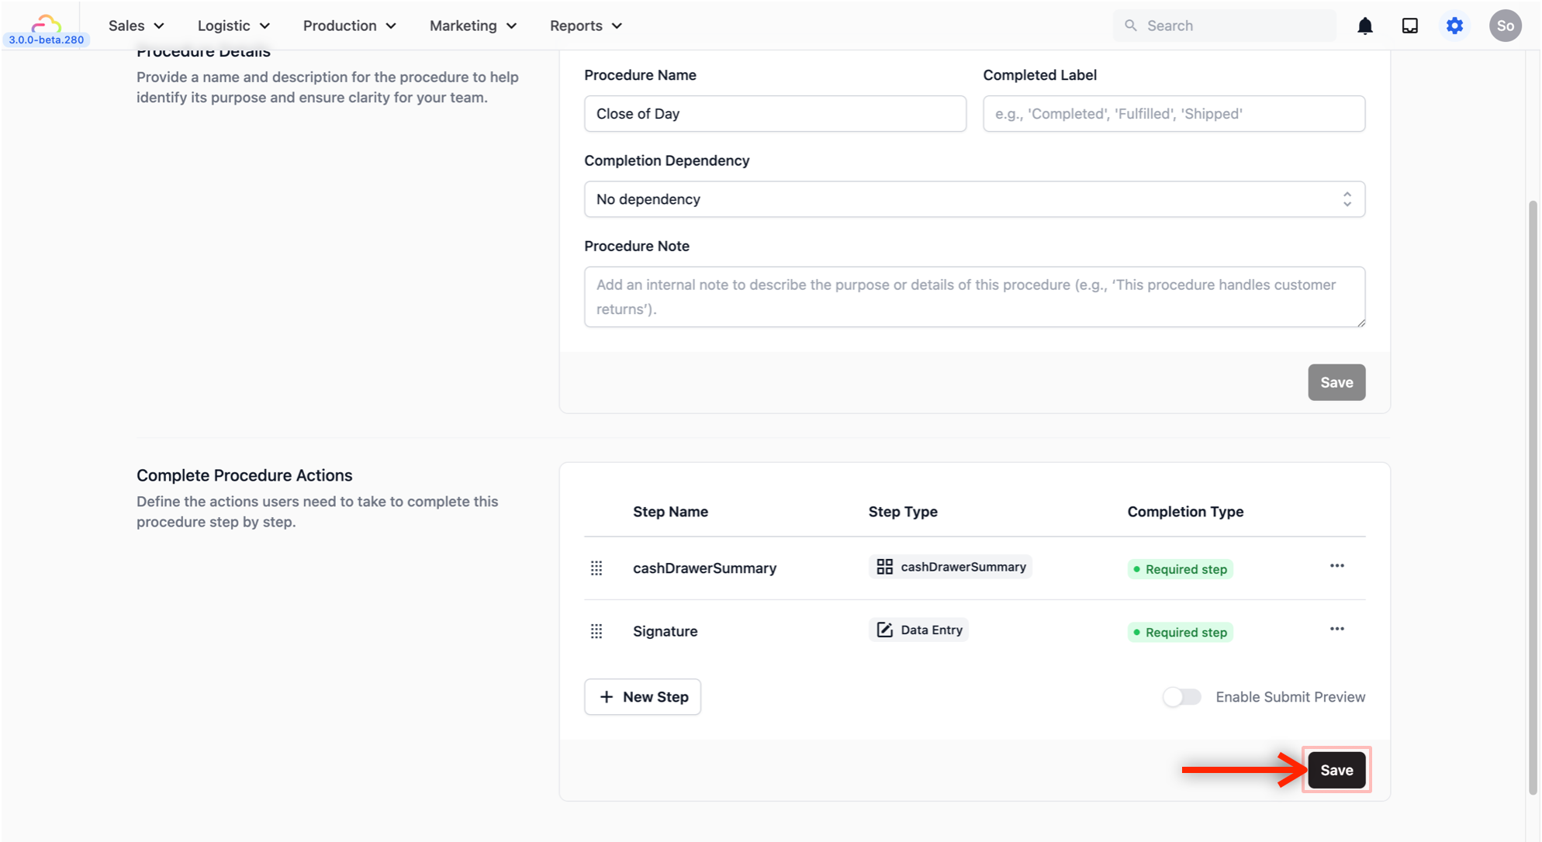This screenshot has width=1542, height=842.
Task: Expand the Completion Dependency dropdown
Action: [974, 199]
